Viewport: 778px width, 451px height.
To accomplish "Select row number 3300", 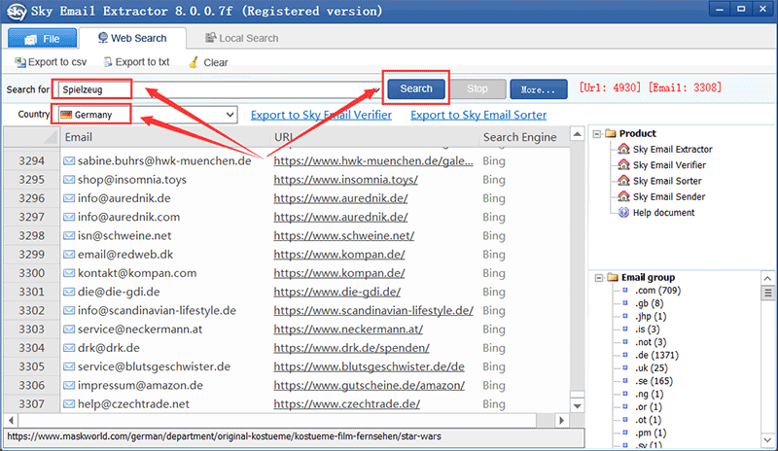I will (x=32, y=273).
